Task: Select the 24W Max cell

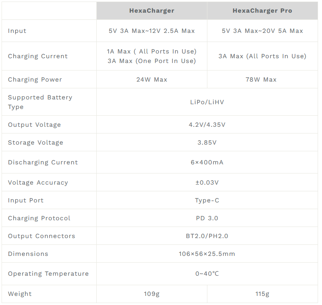Action: coord(151,80)
